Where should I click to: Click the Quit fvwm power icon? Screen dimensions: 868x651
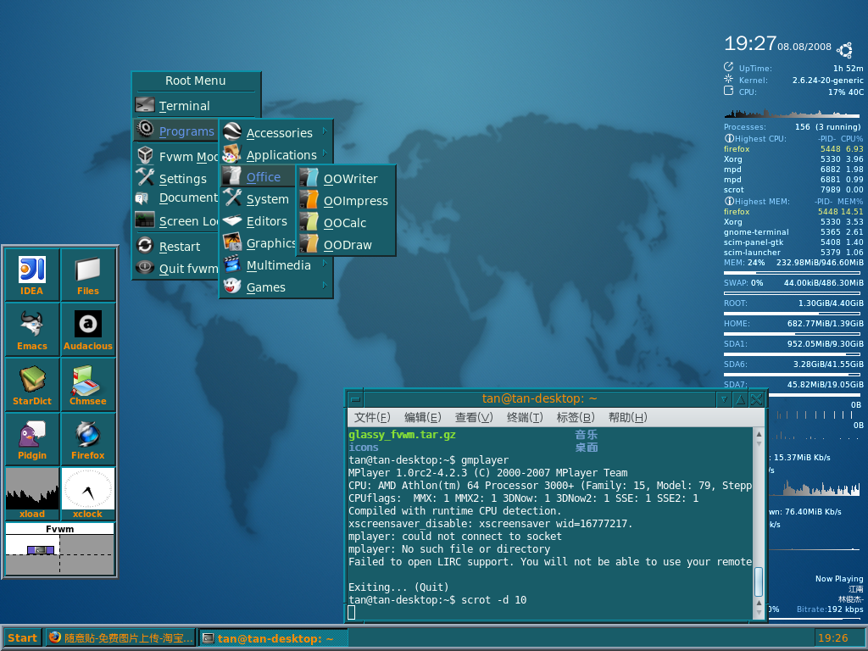(145, 267)
